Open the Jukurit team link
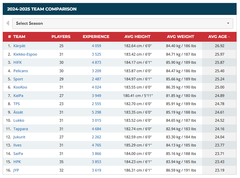Image resolution: width=240 pixels, height=178 pixels. coord(19,137)
